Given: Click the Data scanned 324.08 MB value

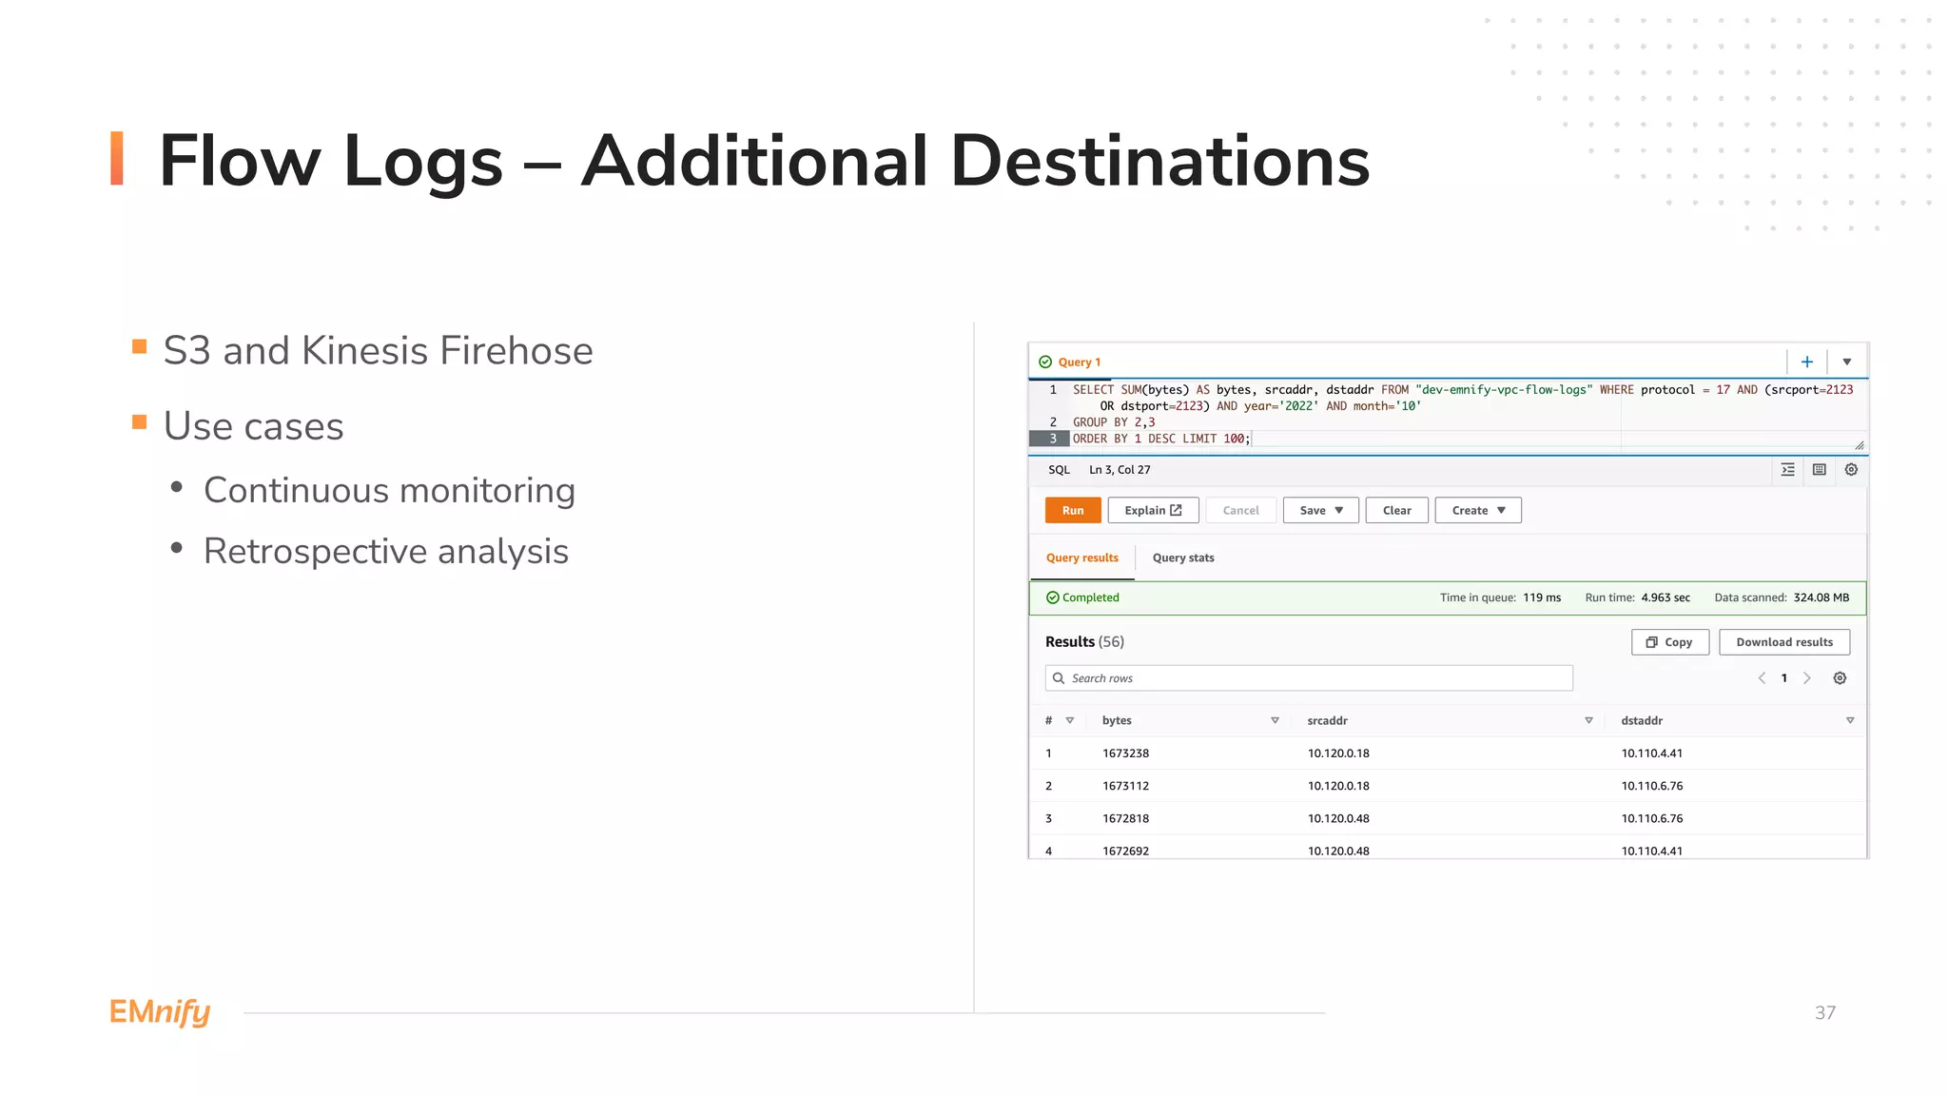Looking at the screenshot, I should point(1821,597).
